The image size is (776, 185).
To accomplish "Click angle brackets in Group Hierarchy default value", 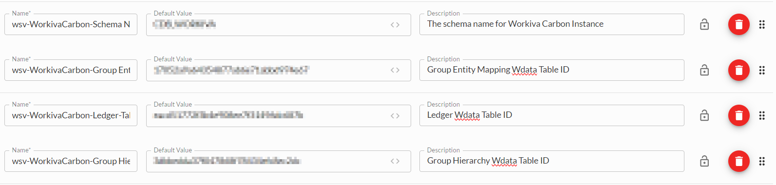I will (x=395, y=161).
